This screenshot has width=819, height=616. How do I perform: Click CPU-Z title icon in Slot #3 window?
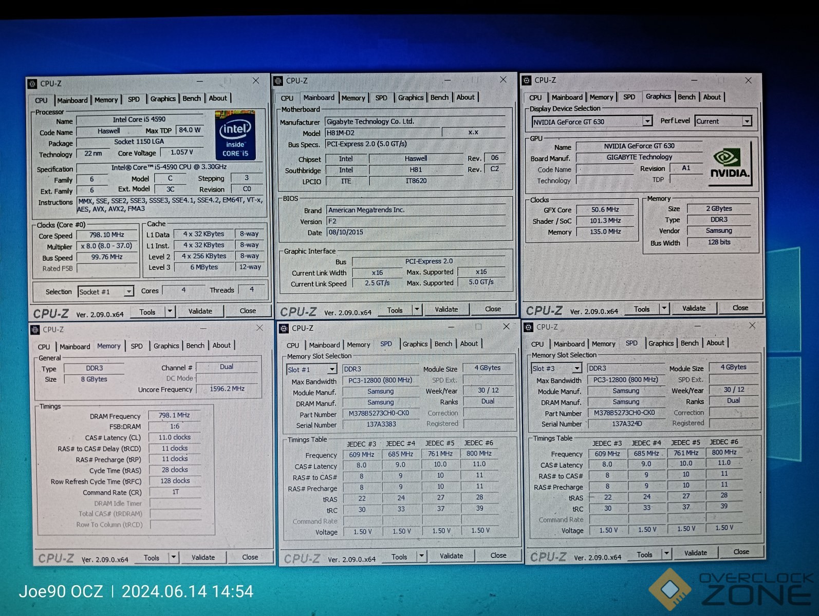529,328
